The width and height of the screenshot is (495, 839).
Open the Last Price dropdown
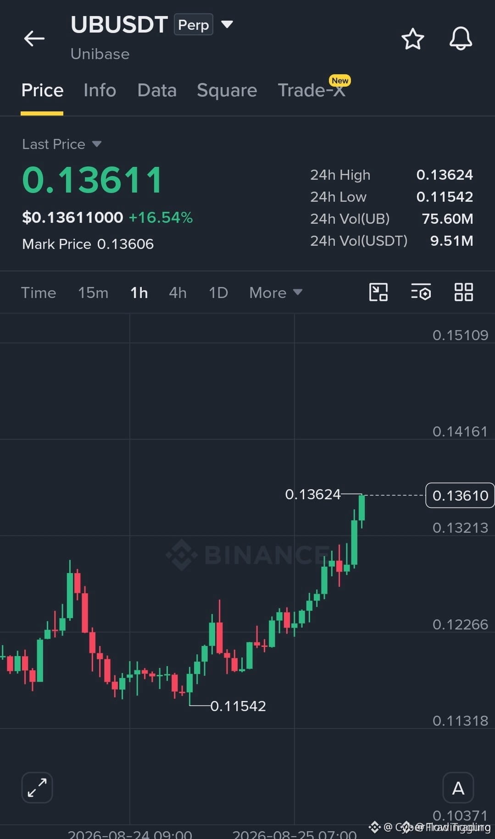[x=62, y=144]
